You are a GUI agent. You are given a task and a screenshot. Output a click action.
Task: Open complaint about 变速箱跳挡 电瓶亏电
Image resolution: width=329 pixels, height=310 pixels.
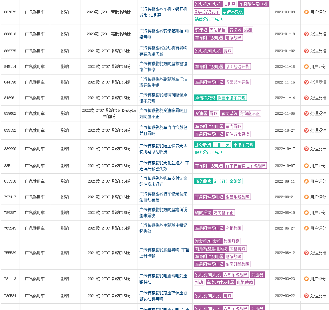(164, 34)
